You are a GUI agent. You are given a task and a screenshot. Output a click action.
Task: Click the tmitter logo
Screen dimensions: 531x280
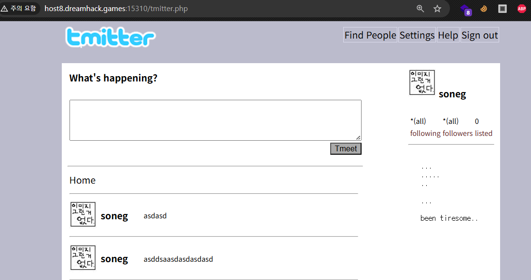point(110,38)
